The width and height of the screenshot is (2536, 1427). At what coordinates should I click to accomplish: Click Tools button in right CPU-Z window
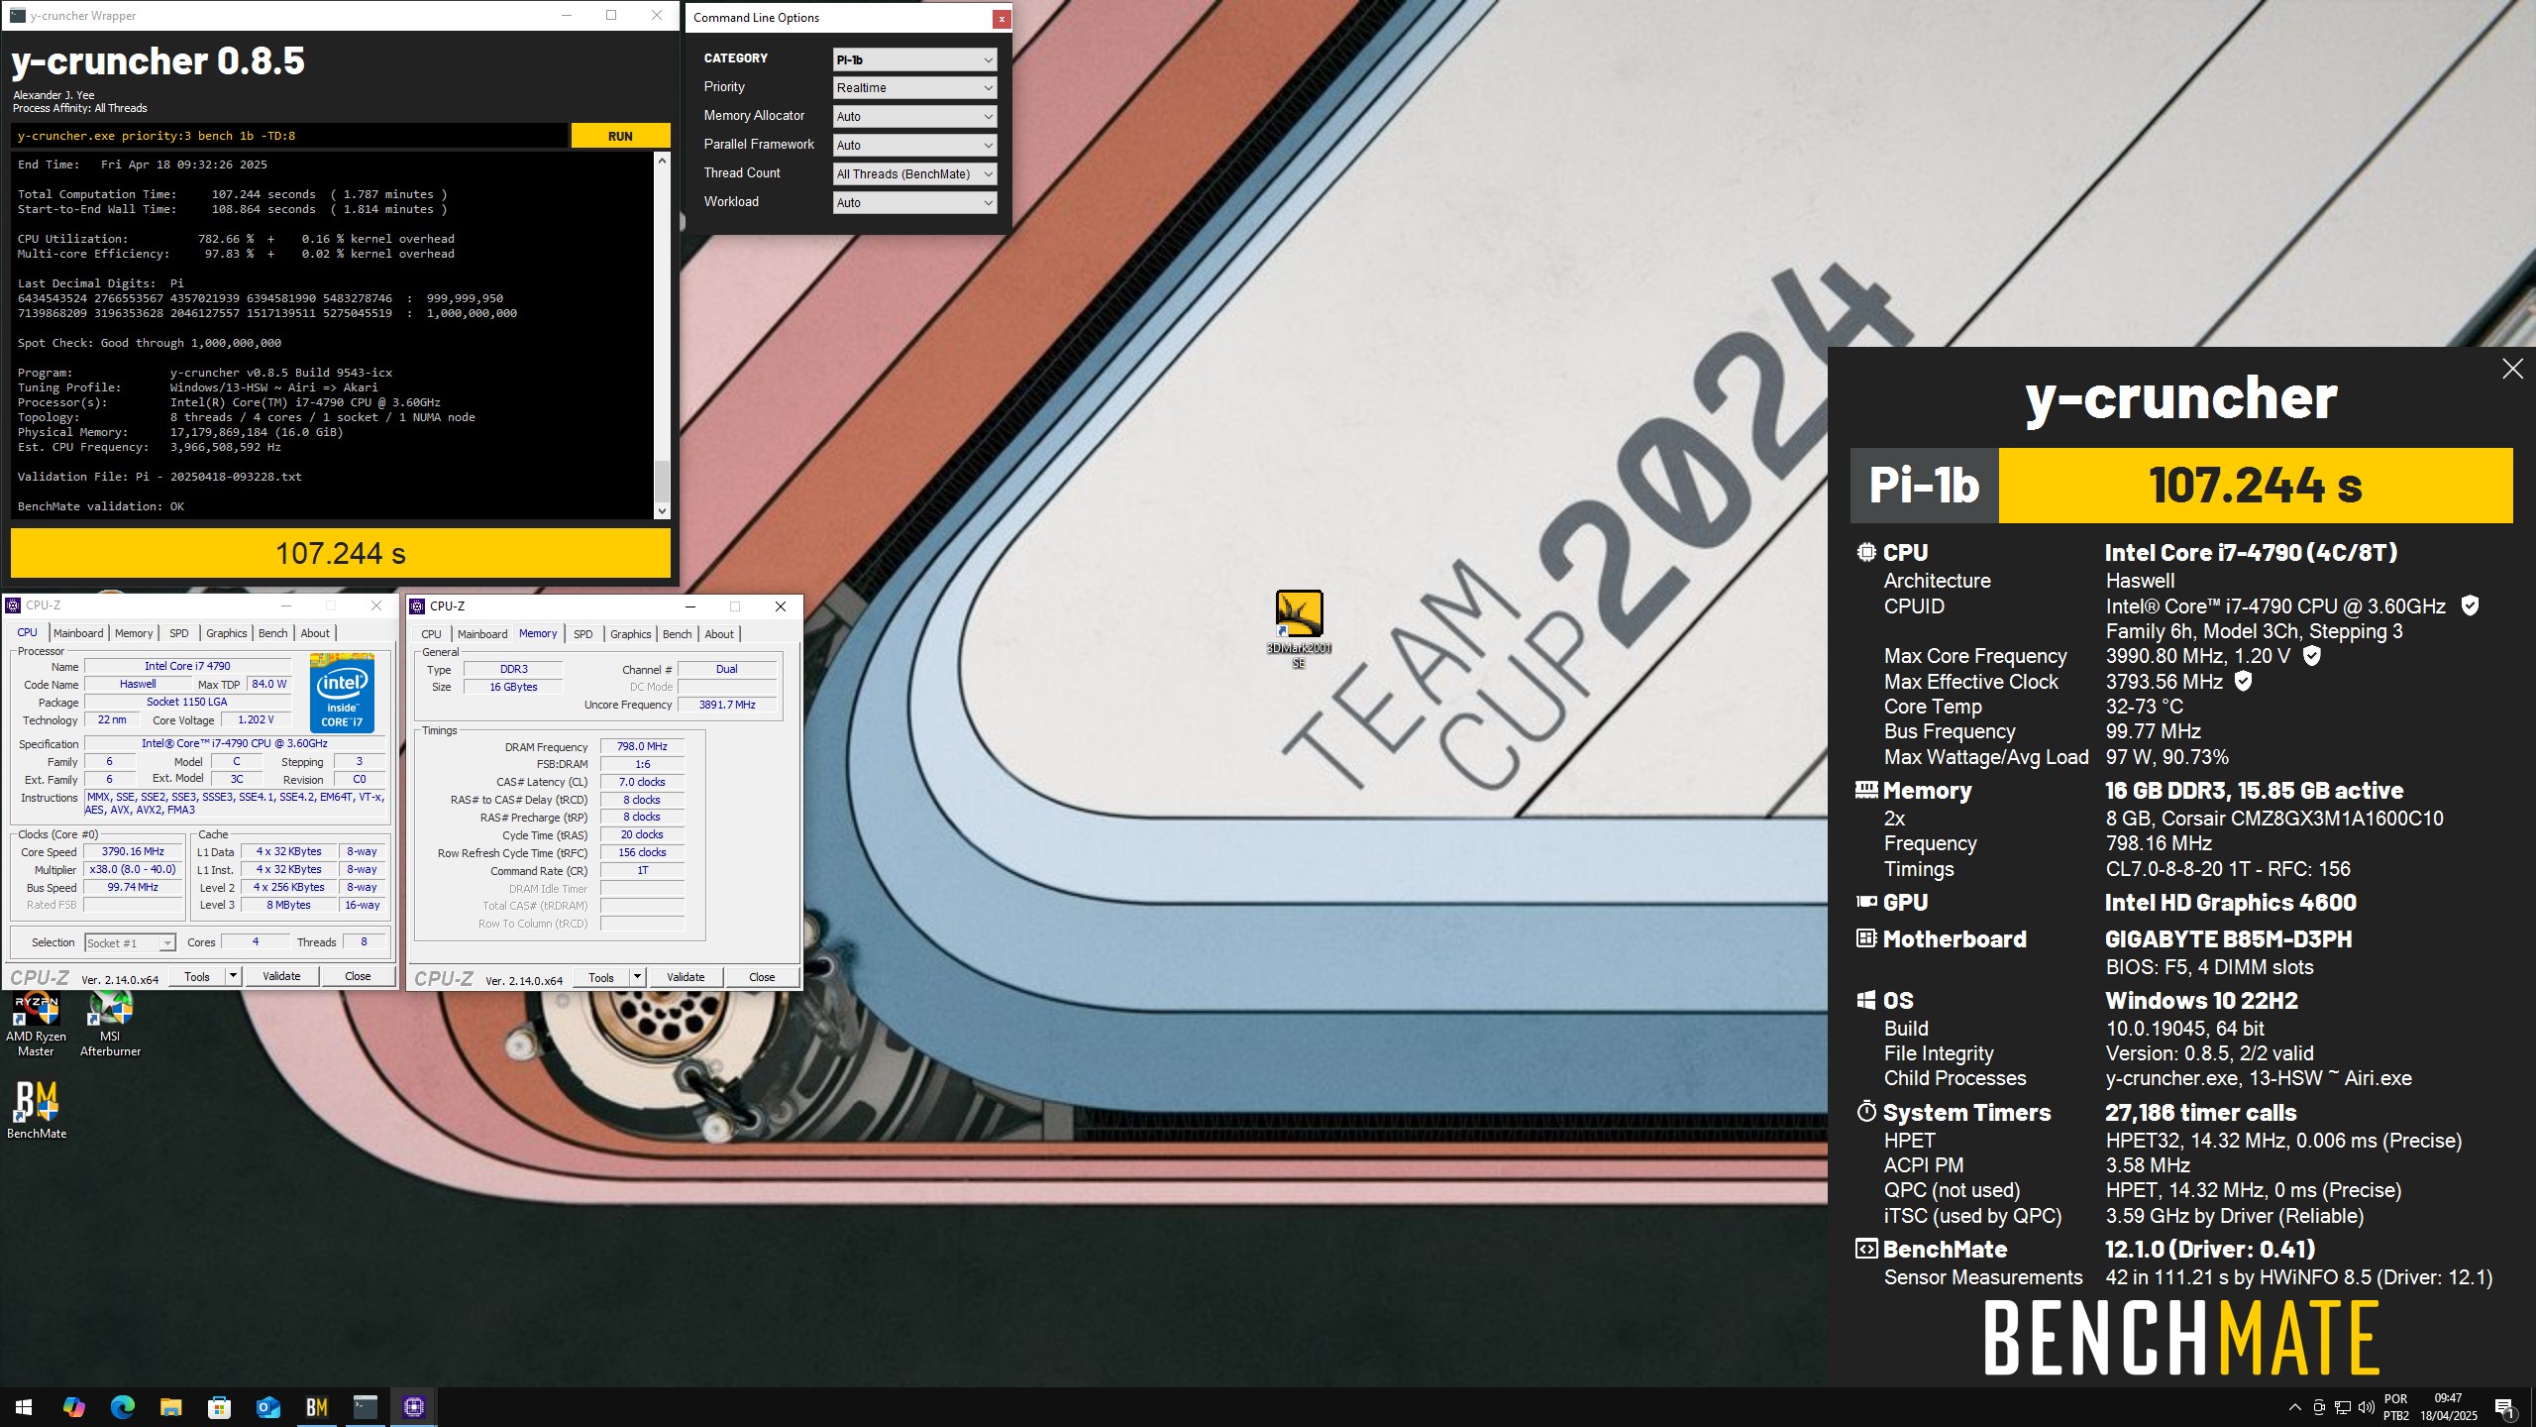[x=601, y=977]
